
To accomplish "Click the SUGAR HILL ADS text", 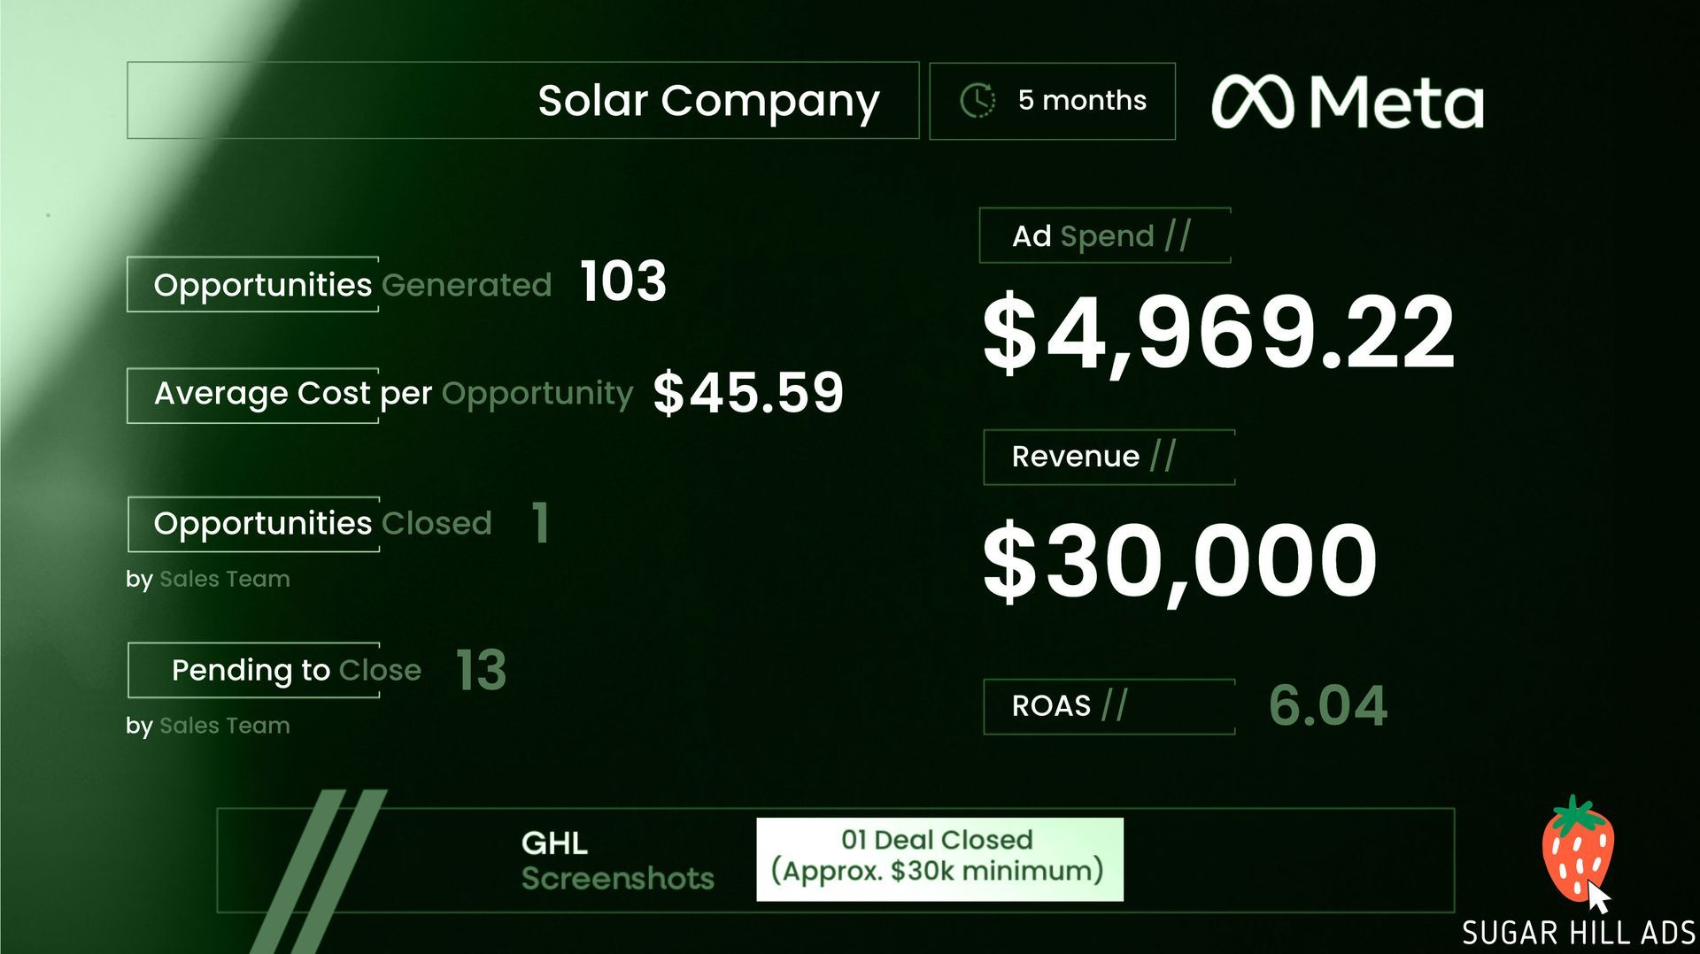I will [1578, 933].
